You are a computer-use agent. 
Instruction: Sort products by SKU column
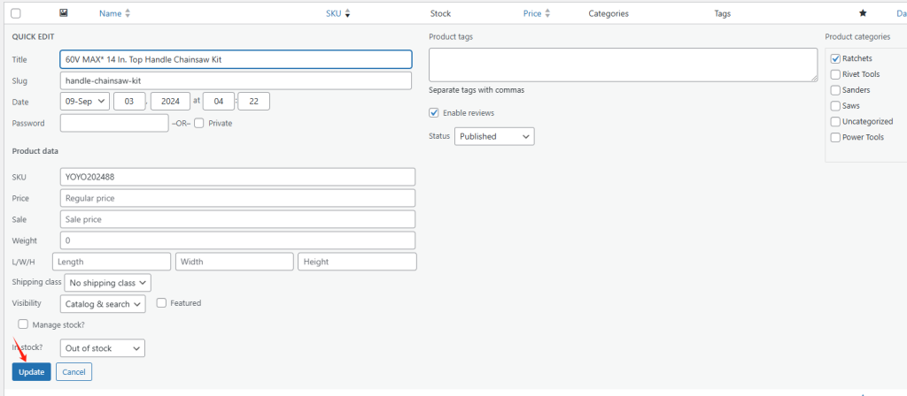pos(337,13)
